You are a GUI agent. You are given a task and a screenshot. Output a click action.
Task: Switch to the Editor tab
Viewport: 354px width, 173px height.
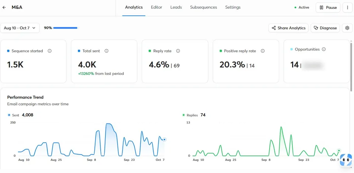click(156, 7)
